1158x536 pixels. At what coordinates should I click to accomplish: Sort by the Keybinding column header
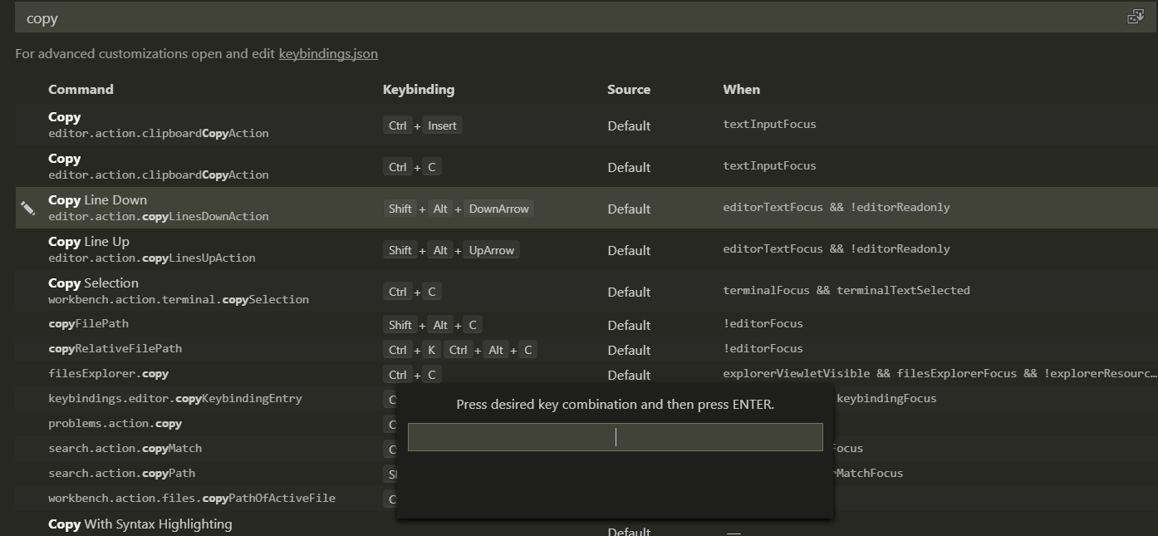(x=419, y=89)
